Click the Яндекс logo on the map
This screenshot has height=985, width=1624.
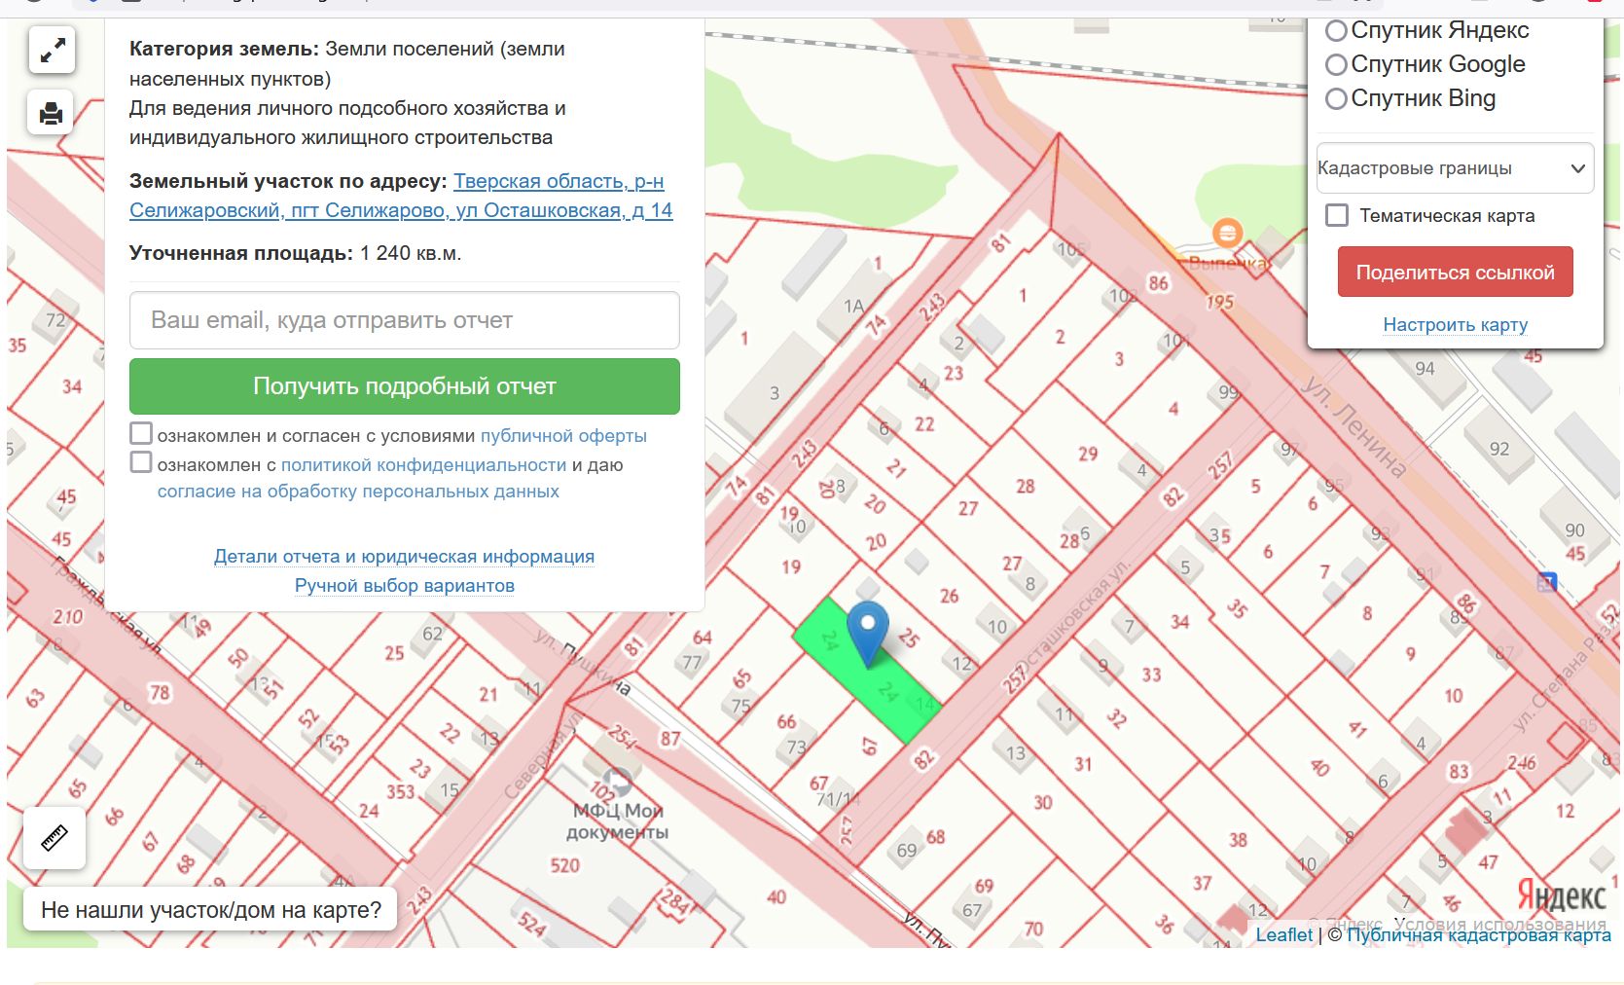pyautogui.click(x=1562, y=894)
